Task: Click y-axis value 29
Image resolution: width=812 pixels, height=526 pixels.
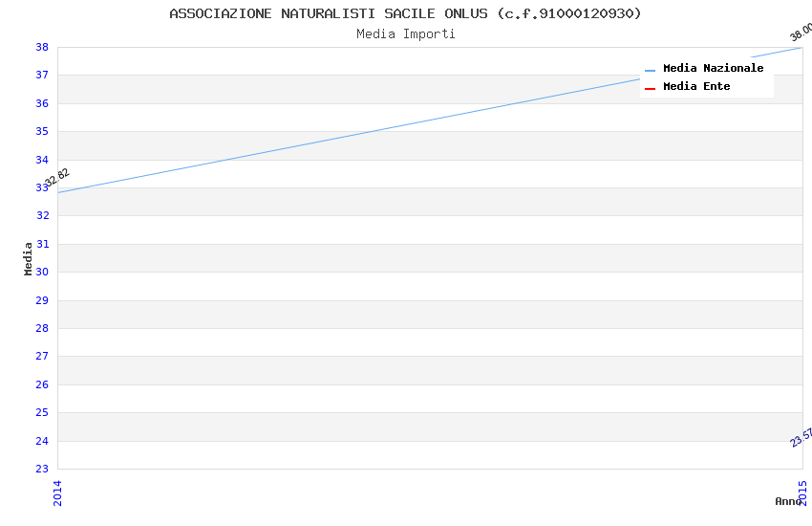Action: pos(42,300)
